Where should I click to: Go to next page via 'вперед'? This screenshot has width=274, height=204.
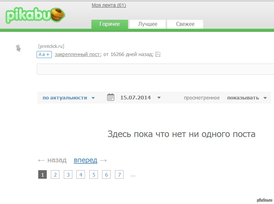85,160
